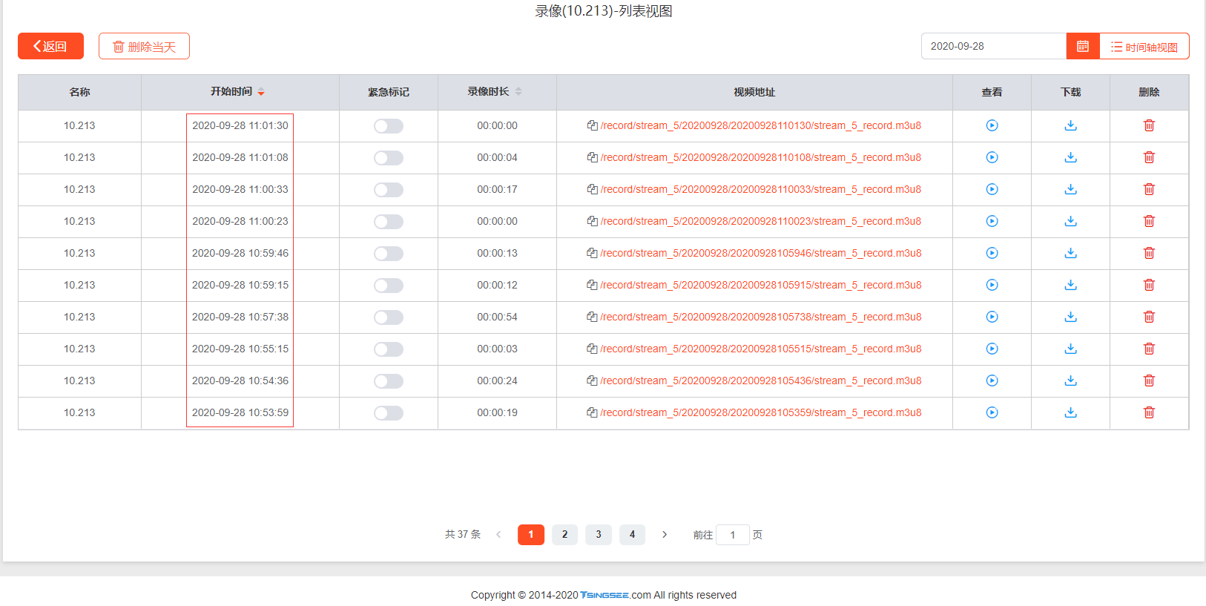Play the recording from 10:57:38
This screenshot has width=1206, height=606.
click(x=992, y=317)
